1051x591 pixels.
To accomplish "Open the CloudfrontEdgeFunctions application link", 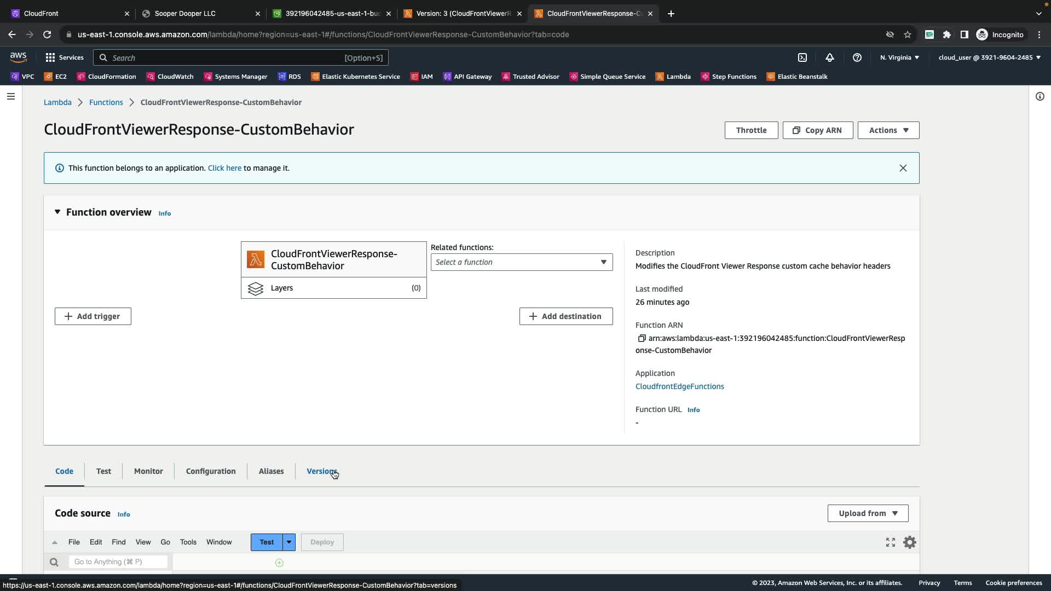I will [679, 386].
